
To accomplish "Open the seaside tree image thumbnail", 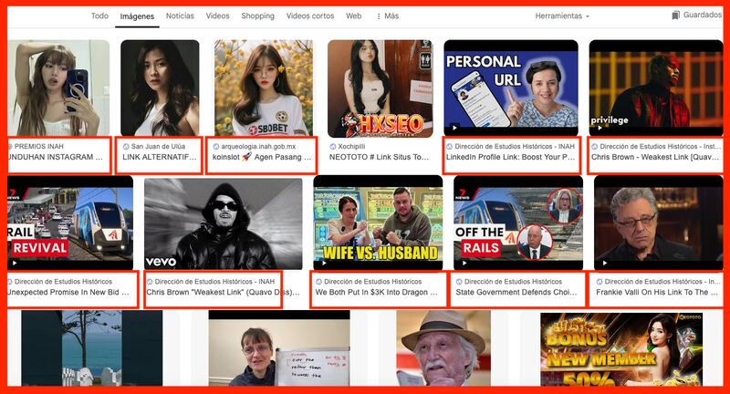I will point(92,348).
